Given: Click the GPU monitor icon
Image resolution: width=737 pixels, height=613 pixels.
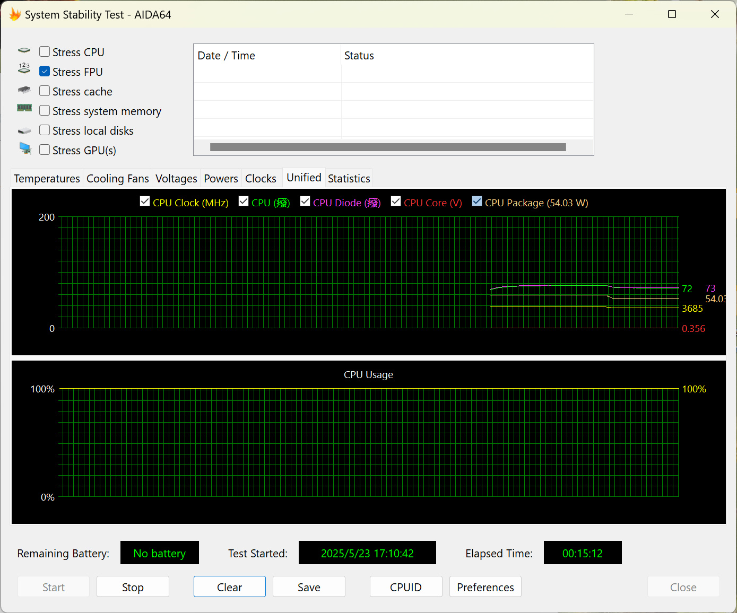Looking at the screenshot, I should tap(25, 148).
